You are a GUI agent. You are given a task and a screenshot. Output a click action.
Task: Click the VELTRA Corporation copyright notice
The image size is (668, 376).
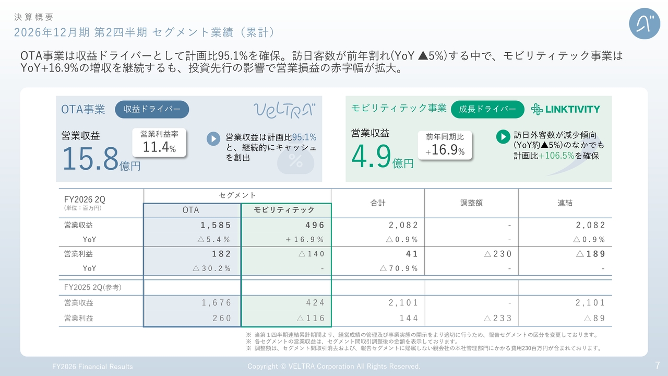pyautogui.click(x=334, y=367)
